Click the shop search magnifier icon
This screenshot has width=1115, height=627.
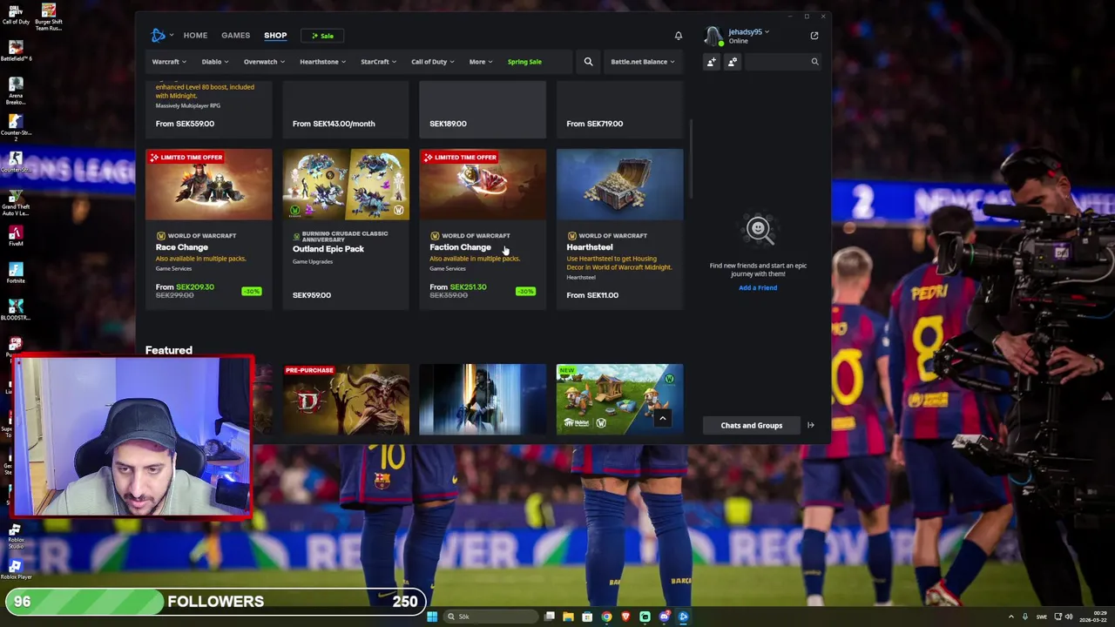(588, 62)
